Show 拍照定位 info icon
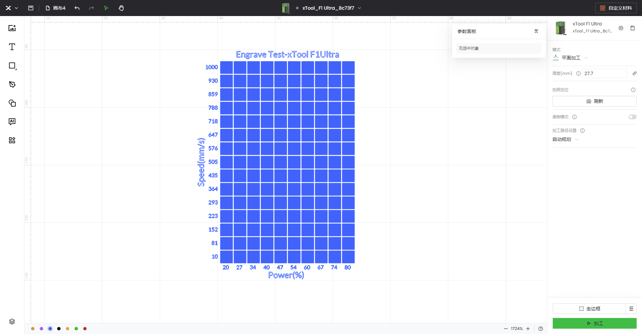The height and width of the screenshot is (334, 642). click(633, 90)
